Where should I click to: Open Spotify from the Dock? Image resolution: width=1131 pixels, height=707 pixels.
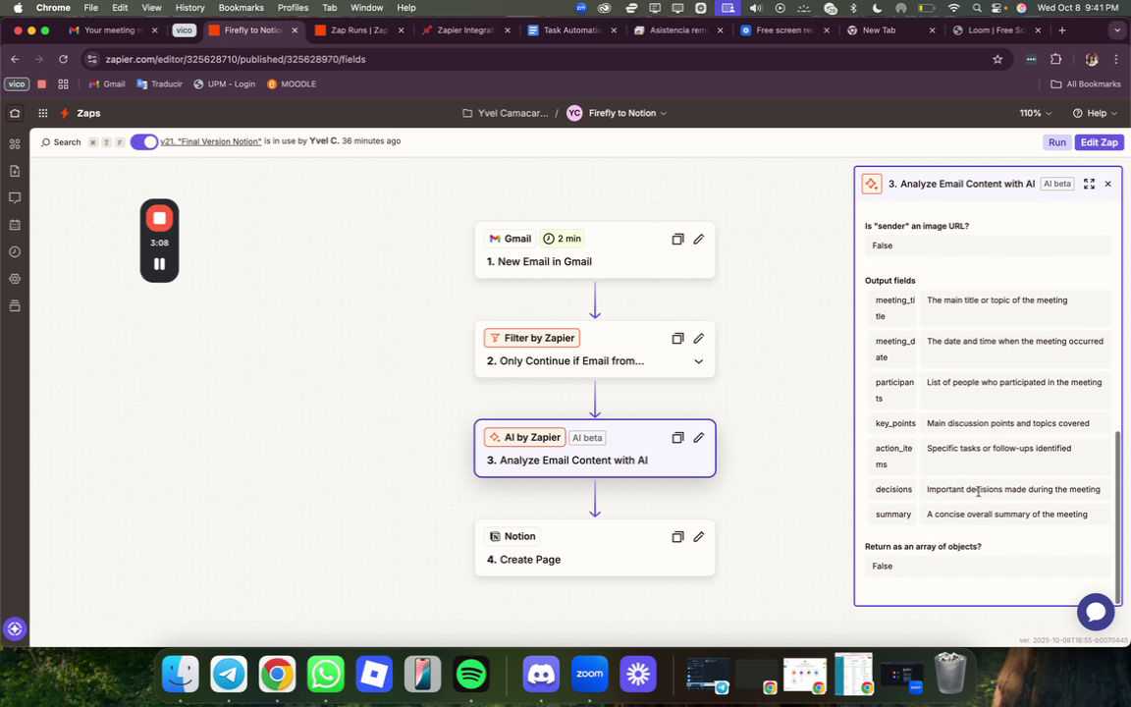click(x=471, y=675)
